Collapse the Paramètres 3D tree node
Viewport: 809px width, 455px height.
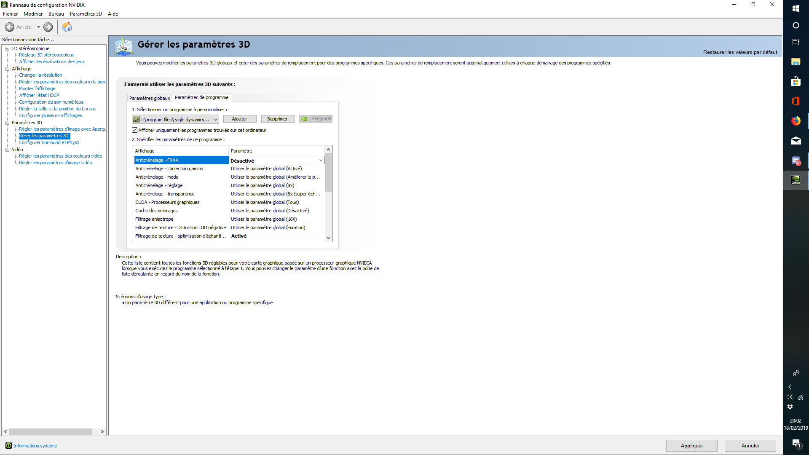(8, 123)
